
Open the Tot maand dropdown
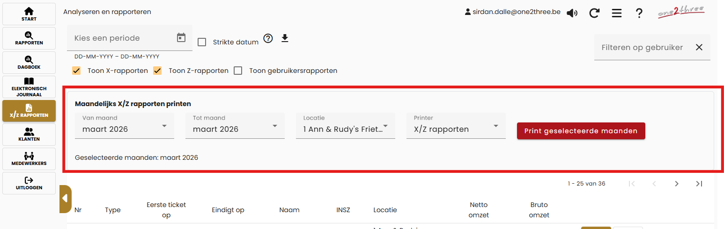[235, 126]
